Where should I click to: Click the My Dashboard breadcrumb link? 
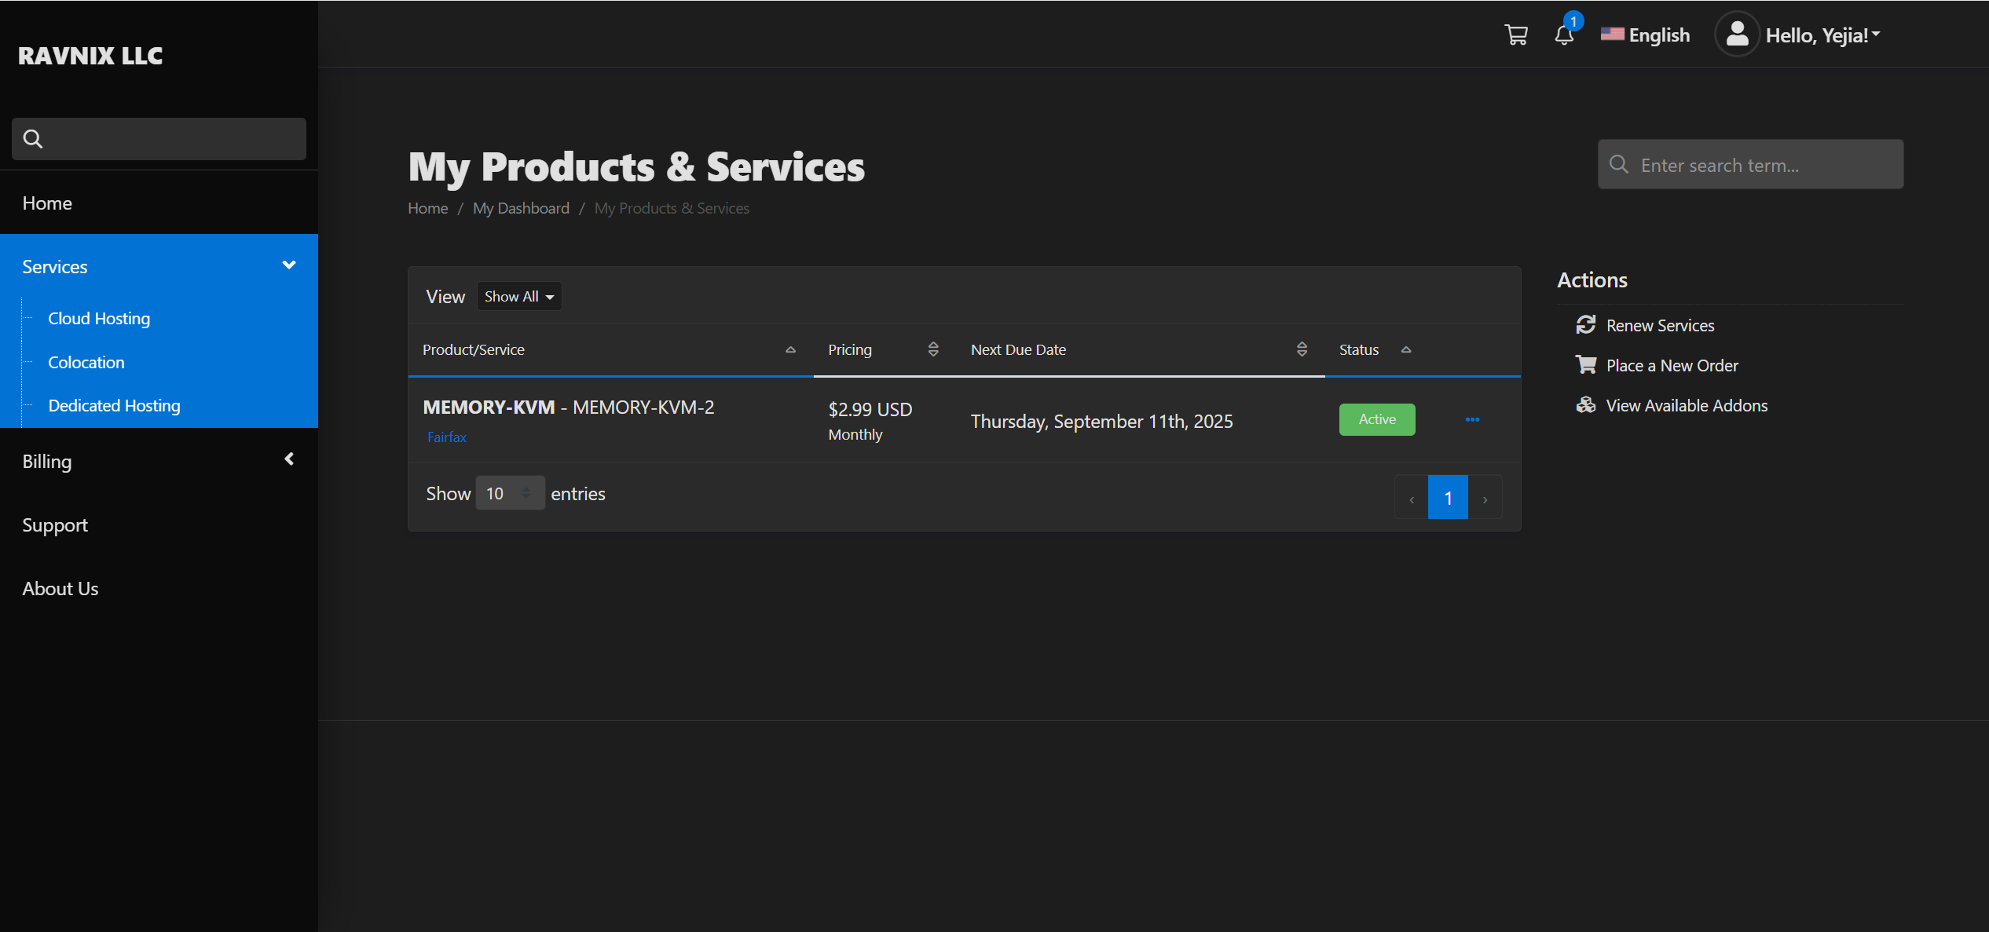[x=521, y=208]
